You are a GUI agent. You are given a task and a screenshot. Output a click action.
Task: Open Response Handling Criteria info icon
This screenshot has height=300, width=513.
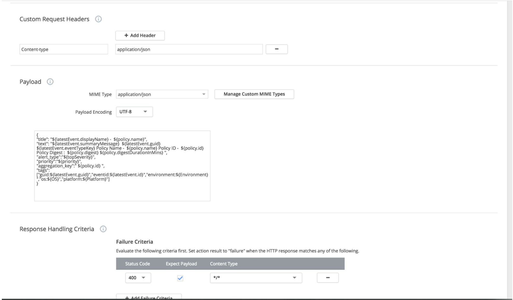(x=103, y=229)
